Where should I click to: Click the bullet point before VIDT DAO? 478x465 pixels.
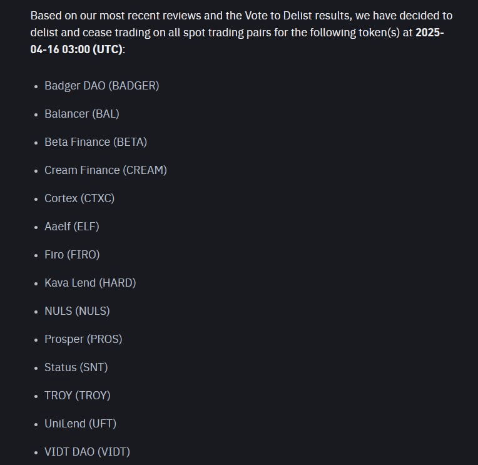tap(36, 452)
